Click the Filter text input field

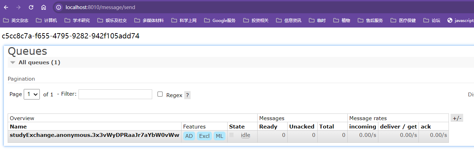(x=115, y=94)
